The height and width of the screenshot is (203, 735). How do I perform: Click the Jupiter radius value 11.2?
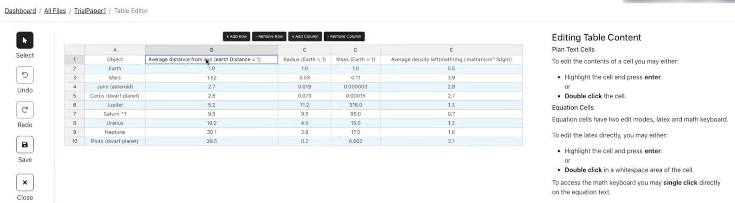[304, 105]
